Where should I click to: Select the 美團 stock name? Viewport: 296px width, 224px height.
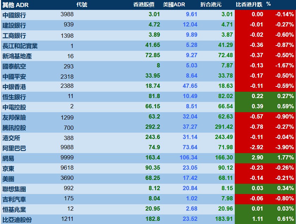(8, 179)
